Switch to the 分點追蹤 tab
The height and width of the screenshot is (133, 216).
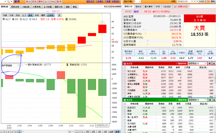coord(166,7)
